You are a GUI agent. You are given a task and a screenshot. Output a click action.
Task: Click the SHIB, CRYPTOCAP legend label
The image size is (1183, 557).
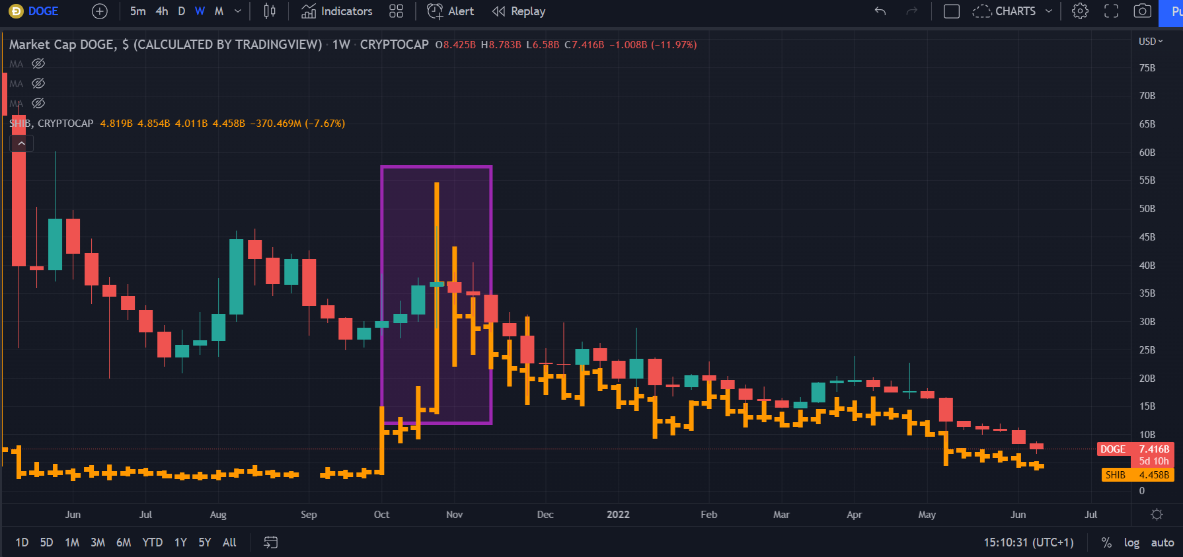[x=52, y=124]
